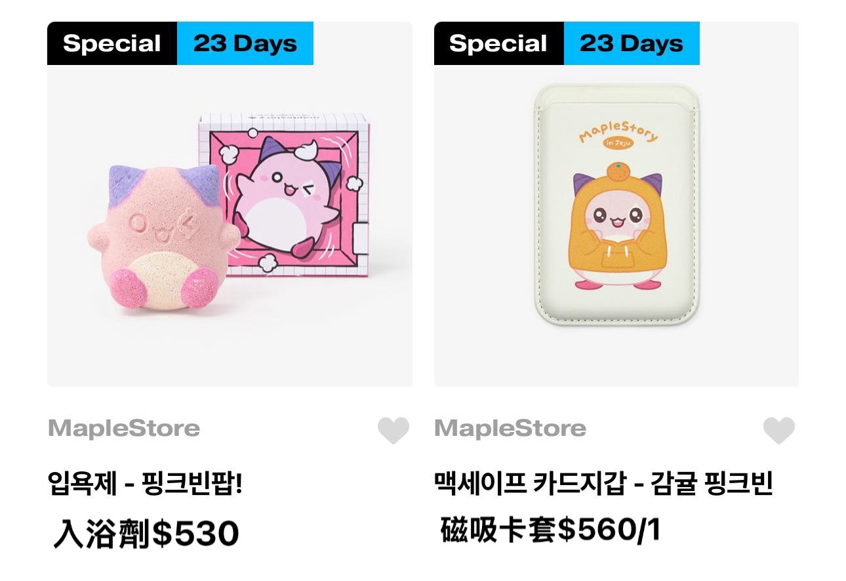Click the 磁吸卡套$560/1 price label
Screen dimensions: 846x581
coord(550,529)
